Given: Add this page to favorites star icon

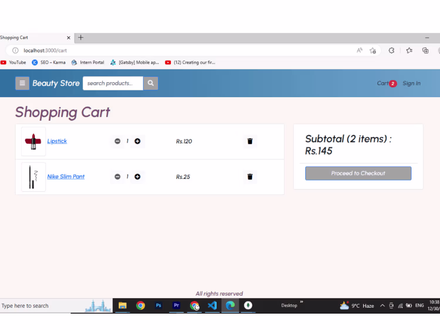Looking at the screenshot, I should point(373,50).
